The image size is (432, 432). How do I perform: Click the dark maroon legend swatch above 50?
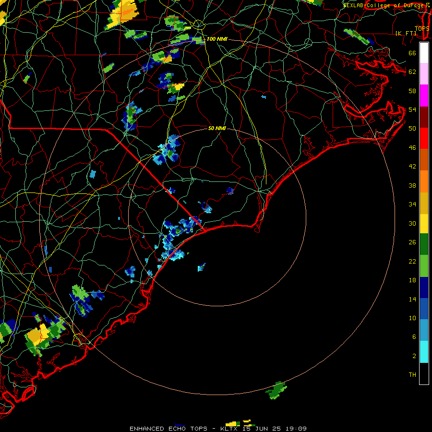click(424, 117)
